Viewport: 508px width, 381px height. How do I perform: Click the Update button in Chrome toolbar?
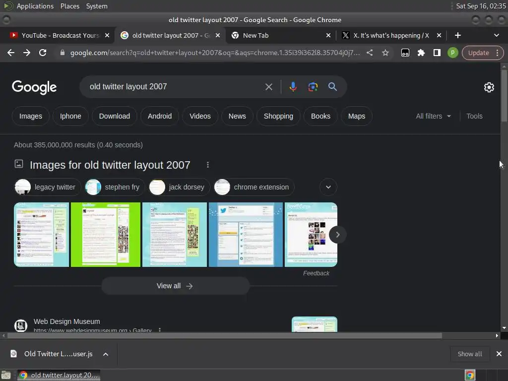pos(478,53)
